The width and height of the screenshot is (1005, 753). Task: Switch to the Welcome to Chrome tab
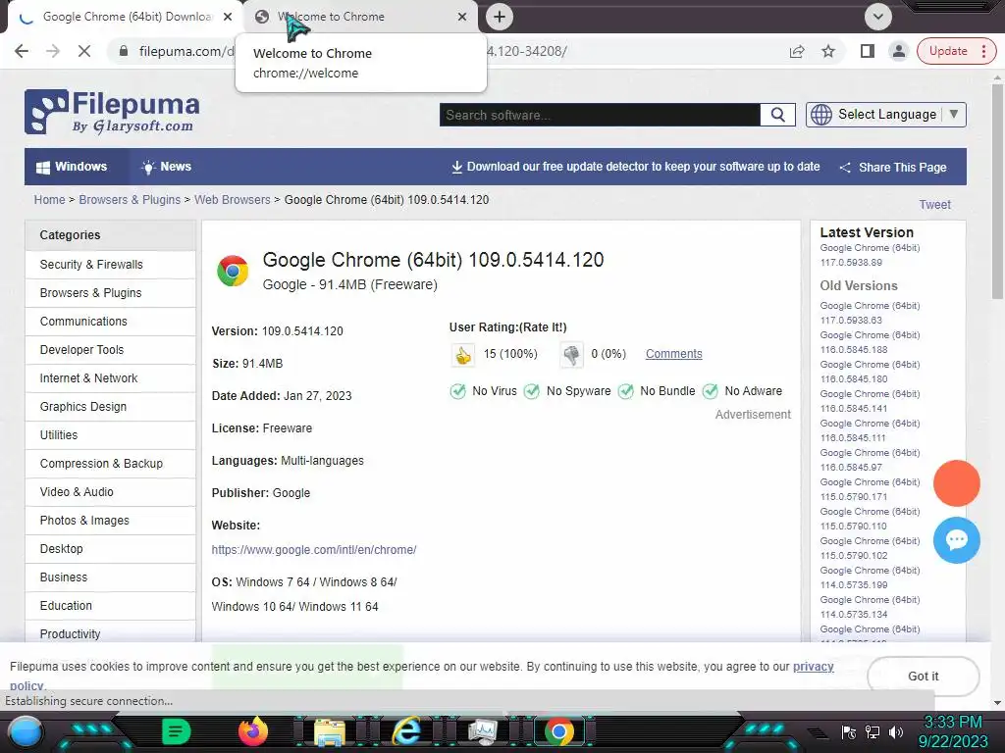pyautogui.click(x=360, y=17)
